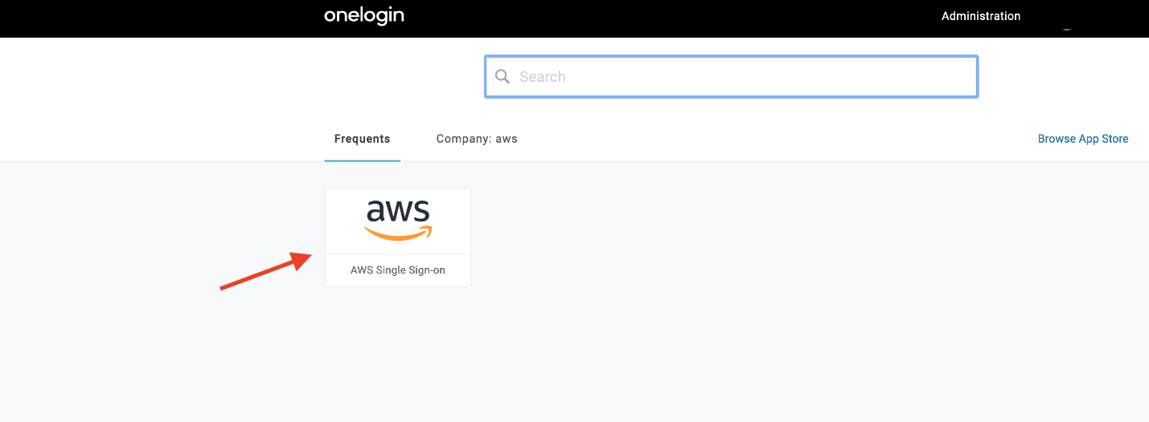Follow the Browse App Store link
1149x422 pixels.
(1083, 139)
